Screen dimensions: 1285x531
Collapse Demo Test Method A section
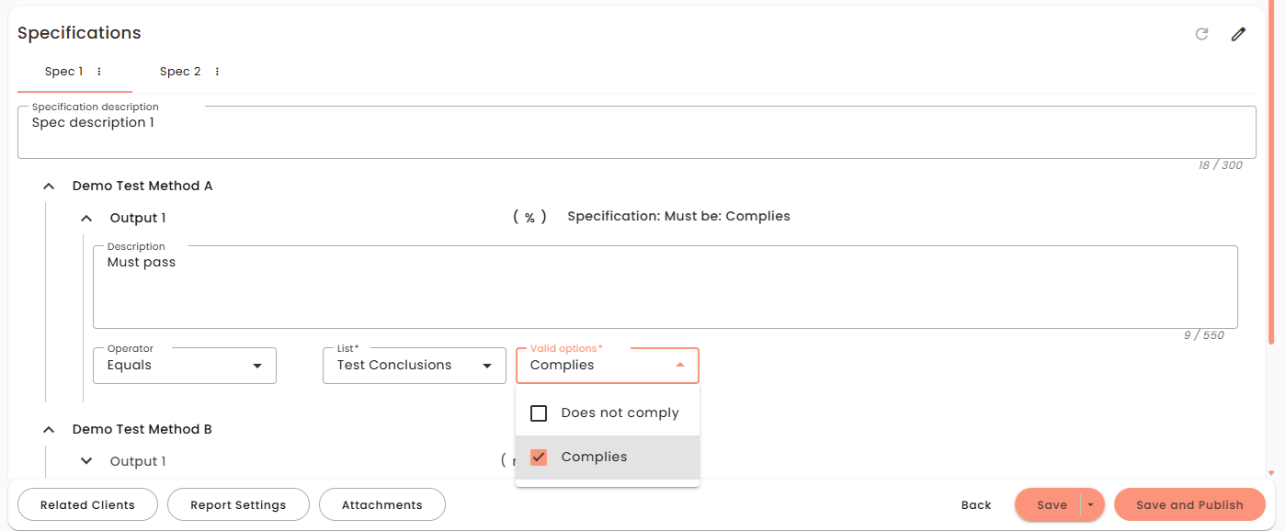[50, 186]
